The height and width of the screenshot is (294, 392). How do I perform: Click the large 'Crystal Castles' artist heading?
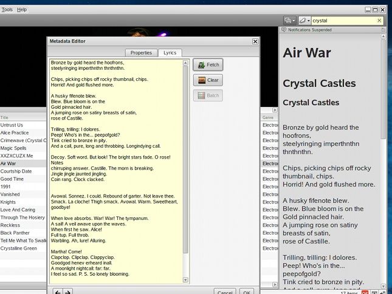pyautogui.click(x=319, y=83)
